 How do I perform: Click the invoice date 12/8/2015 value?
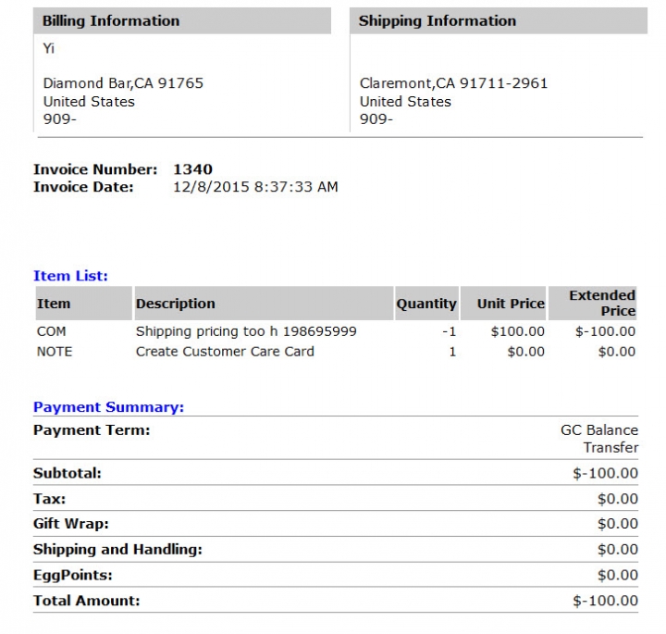[255, 187]
